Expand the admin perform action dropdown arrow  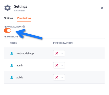point(62,65)
